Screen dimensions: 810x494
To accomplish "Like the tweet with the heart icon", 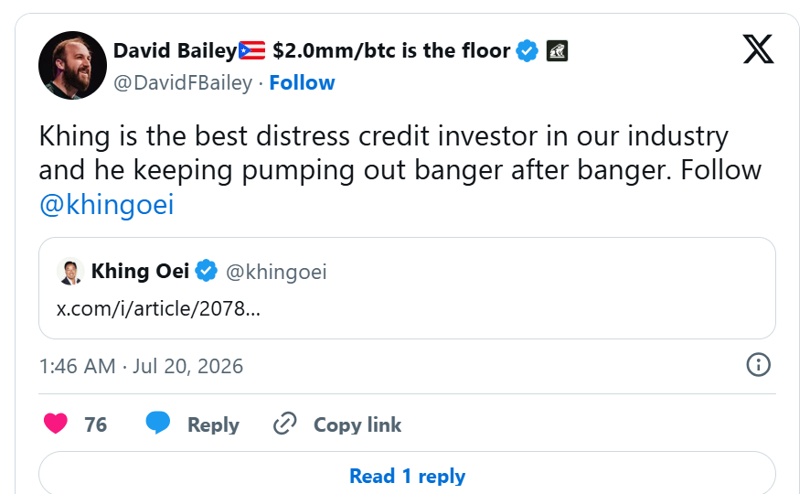I will (56, 424).
